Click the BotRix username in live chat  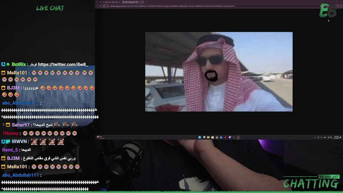coord(19,64)
